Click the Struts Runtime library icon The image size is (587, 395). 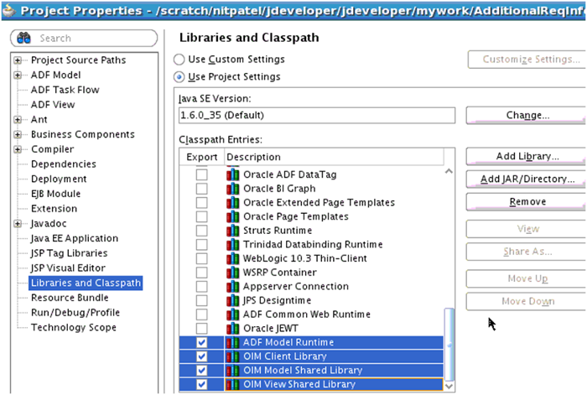(232, 231)
